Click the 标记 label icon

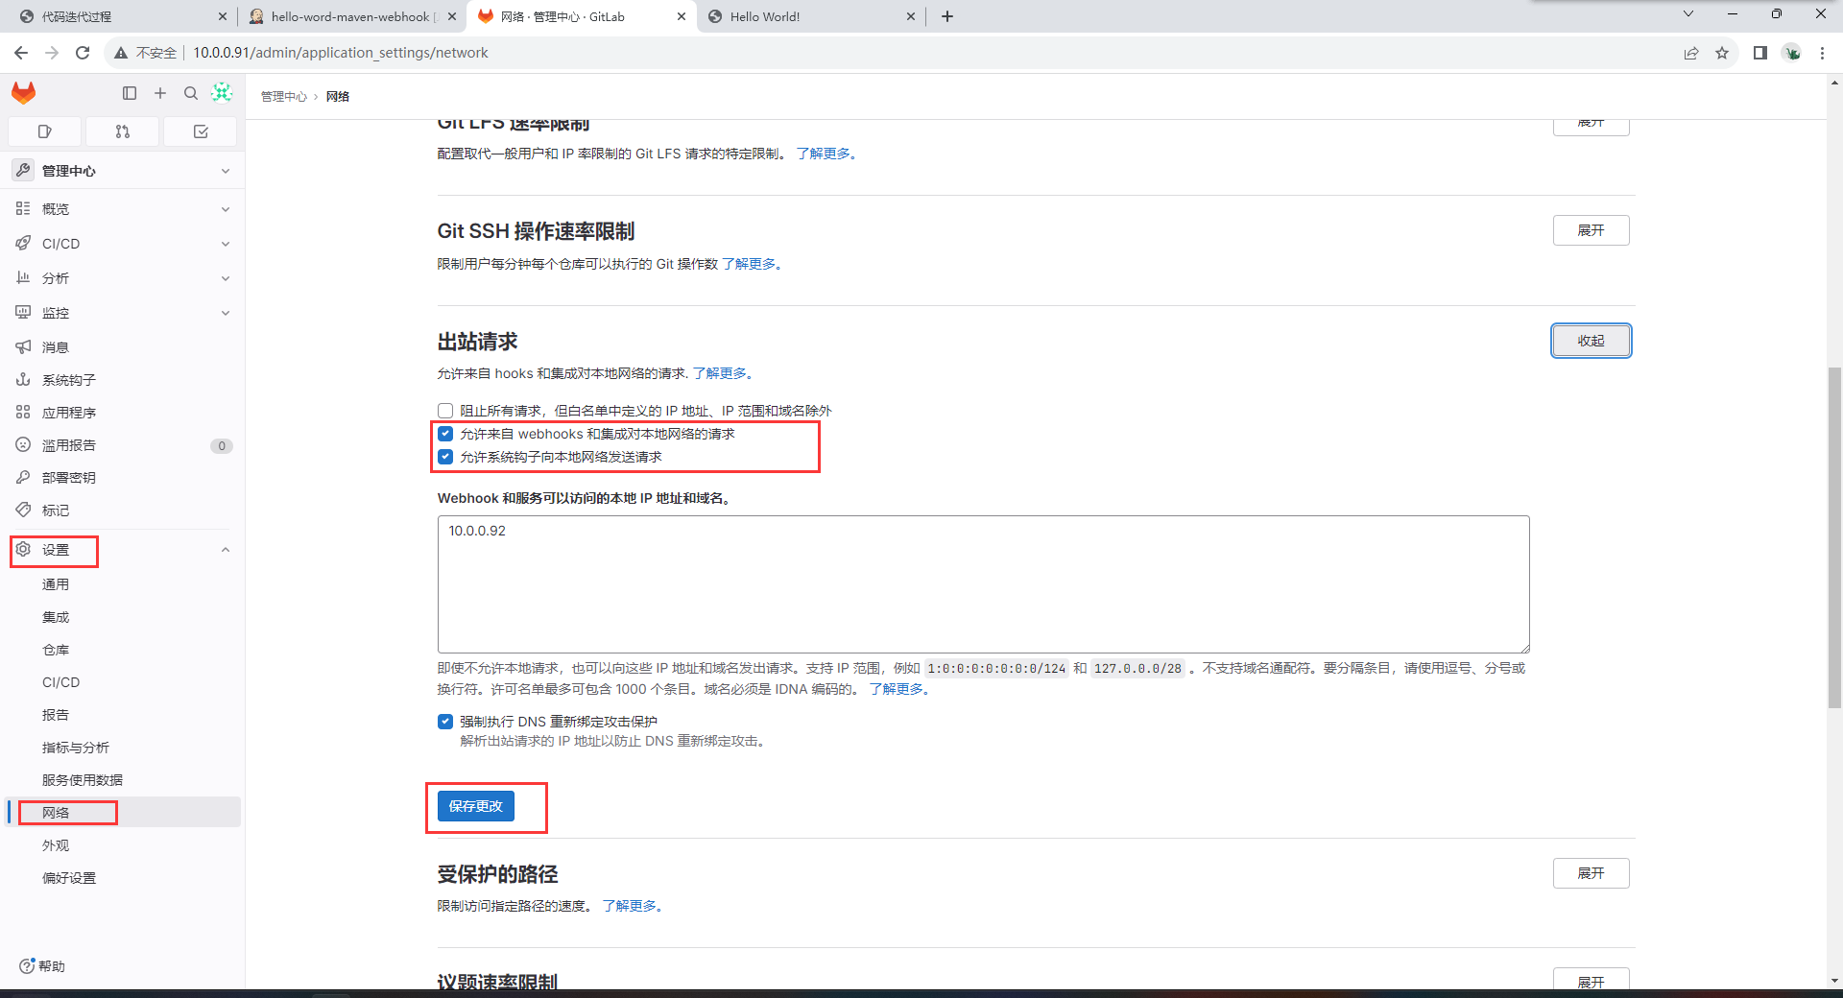click(23, 510)
